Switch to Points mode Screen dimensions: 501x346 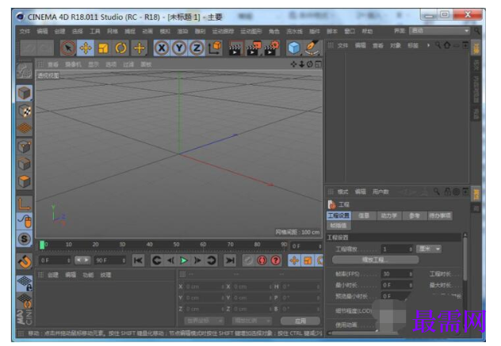tap(25, 146)
